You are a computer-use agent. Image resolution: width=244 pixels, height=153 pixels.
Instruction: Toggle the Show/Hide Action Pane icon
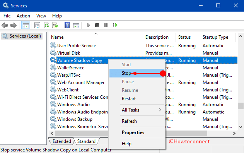coord(76,25)
